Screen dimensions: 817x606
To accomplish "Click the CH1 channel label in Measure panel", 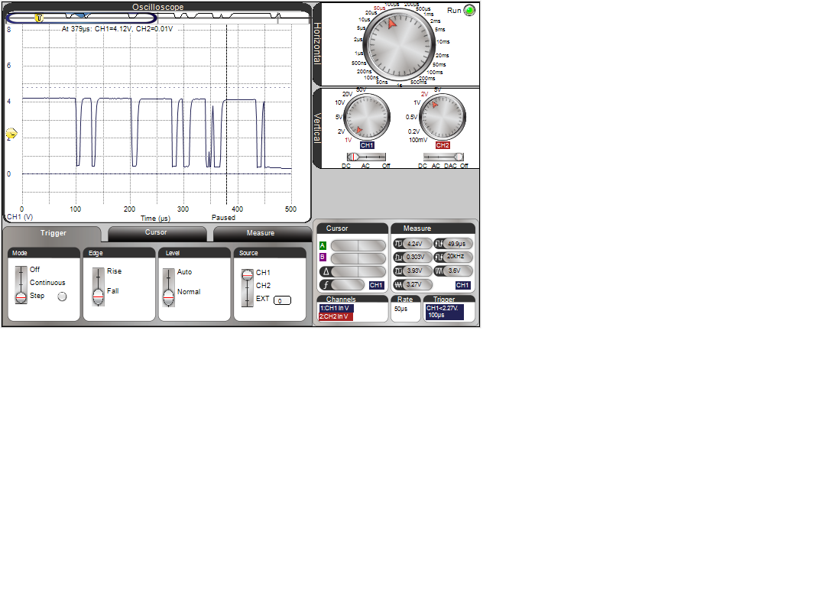I will pos(462,285).
